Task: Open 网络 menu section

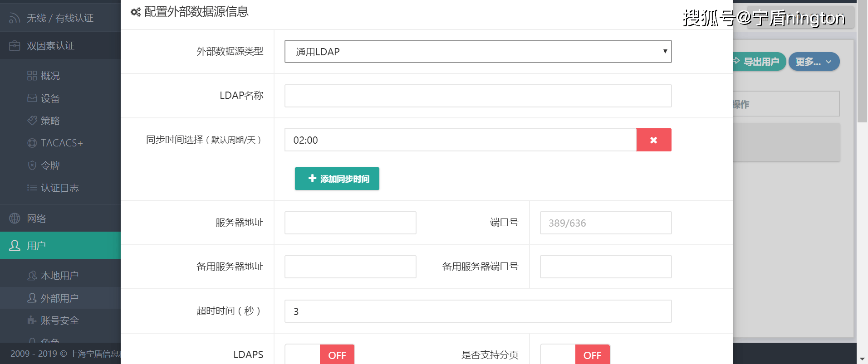Action: click(x=60, y=218)
